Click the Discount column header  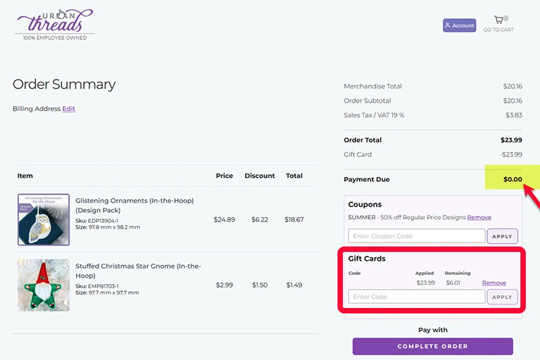(x=259, y=176)
